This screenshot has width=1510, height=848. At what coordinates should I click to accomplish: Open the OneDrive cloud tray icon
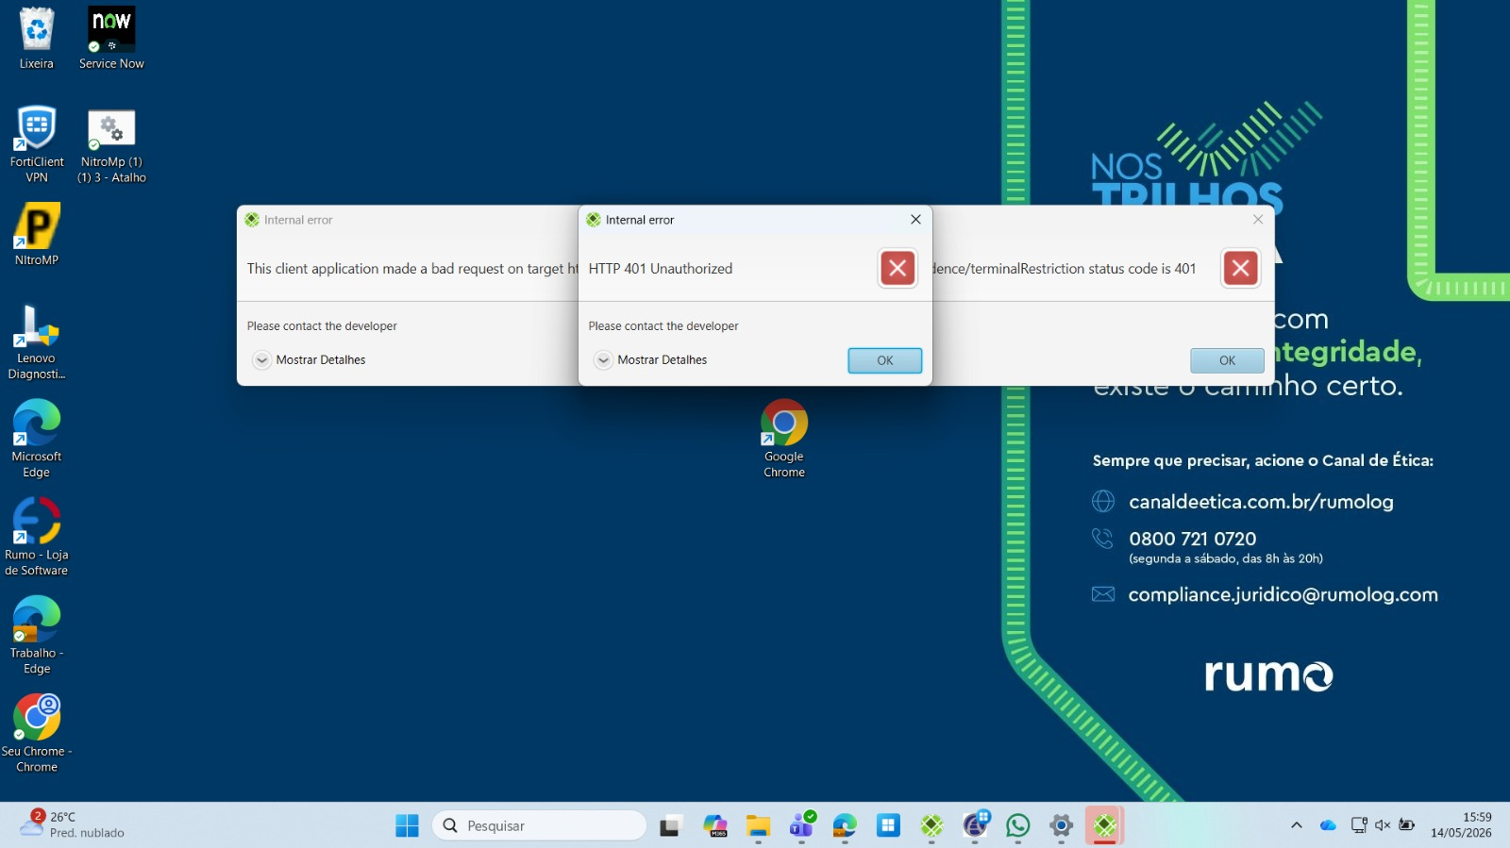(1328, 825)
